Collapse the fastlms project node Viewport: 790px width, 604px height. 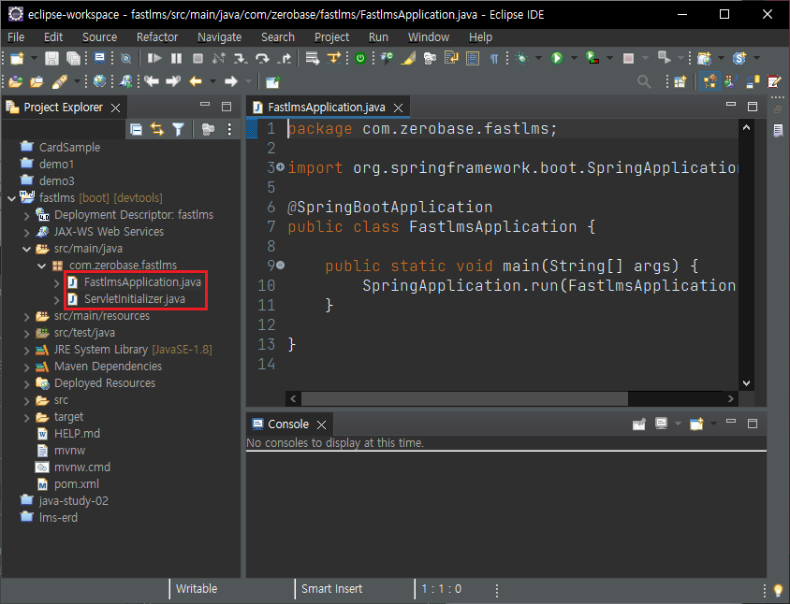tap(11, 198)
